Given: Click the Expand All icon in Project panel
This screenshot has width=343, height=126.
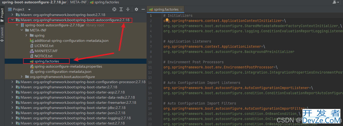Looking at the screenshot, I should pyautogui.click(x=121, y=9).
